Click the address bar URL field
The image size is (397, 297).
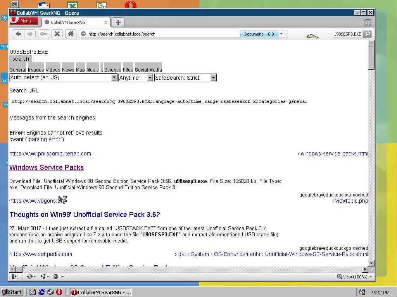tap(162, 34)
